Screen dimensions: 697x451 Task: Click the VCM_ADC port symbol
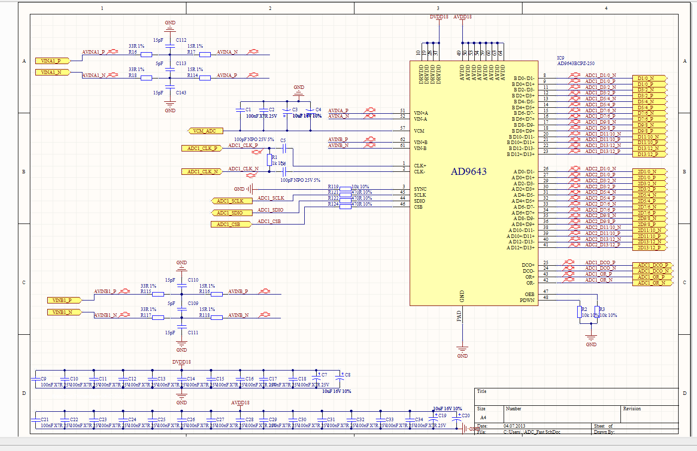click(x=205, y=131)
